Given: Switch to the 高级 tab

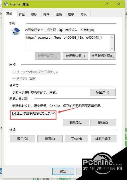Looking at the screenshot, I should (x=83, y=14).
